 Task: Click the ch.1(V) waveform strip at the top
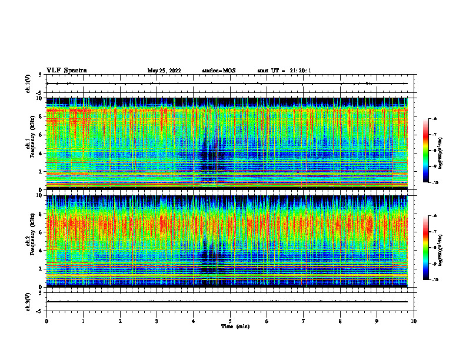[x=231, y=84]
